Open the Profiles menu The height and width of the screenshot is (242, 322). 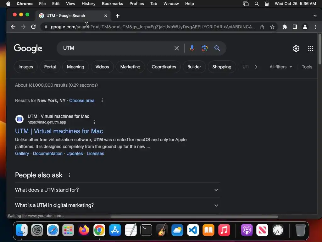click(x=136, y=4)
